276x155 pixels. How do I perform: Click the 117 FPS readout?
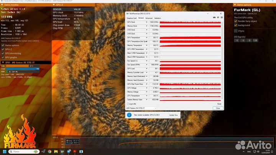click(x=7, y=17)
